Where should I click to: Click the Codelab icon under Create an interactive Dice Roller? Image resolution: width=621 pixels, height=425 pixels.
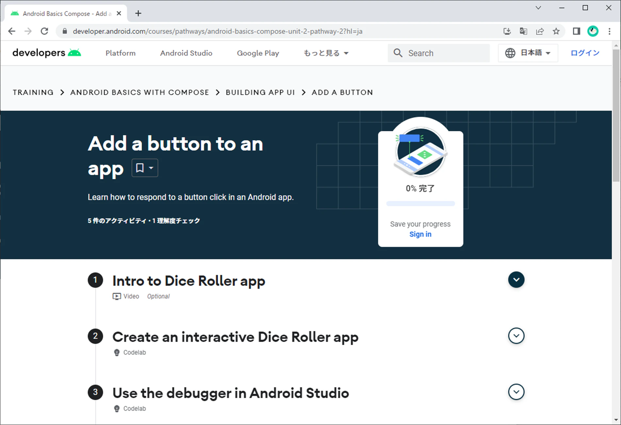[x=117, y=352]
